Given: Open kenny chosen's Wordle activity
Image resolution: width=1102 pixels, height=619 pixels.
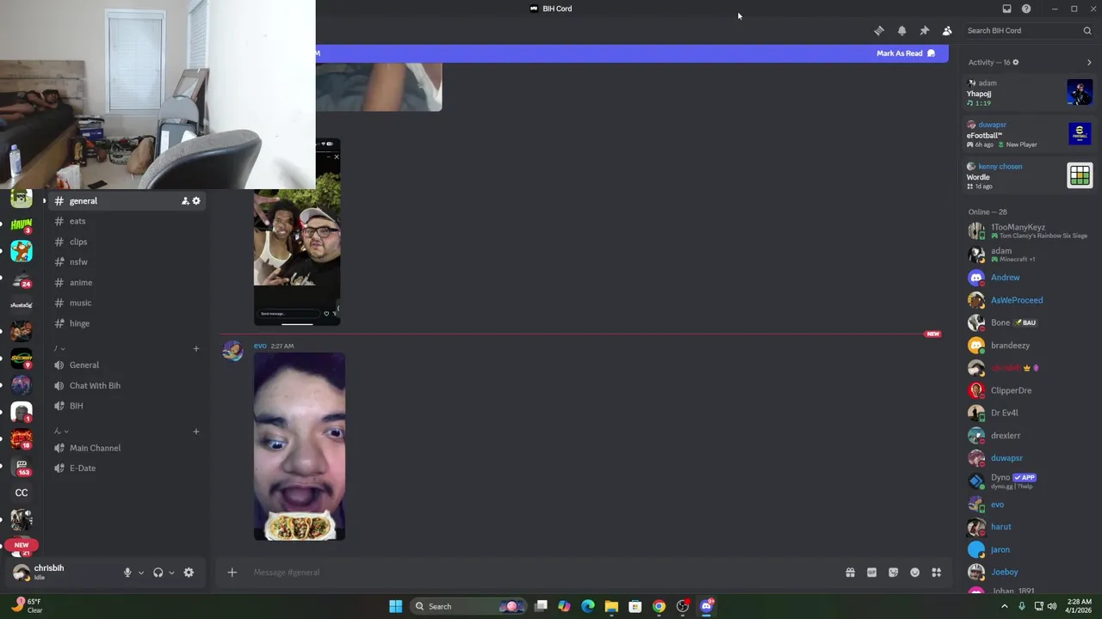Looking at the screenshot, I should click(1029, 175).
